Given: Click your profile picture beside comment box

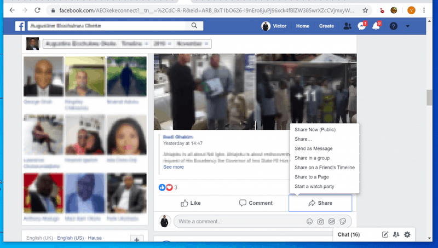Looking at the screenshot, I should (x=165, y=222).
